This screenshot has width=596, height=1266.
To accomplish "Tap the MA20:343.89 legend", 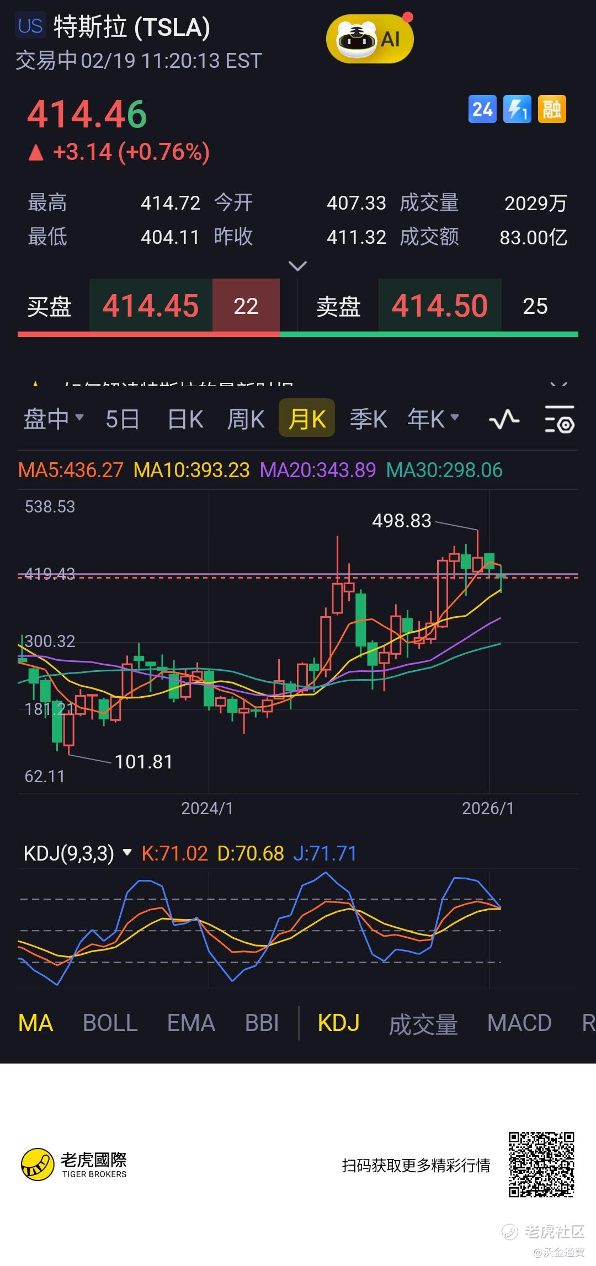I will tap(318, 470).
